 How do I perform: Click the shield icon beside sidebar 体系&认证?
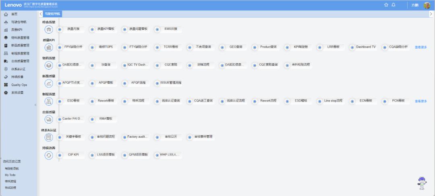pyautogui.click(x=6, y=69)
